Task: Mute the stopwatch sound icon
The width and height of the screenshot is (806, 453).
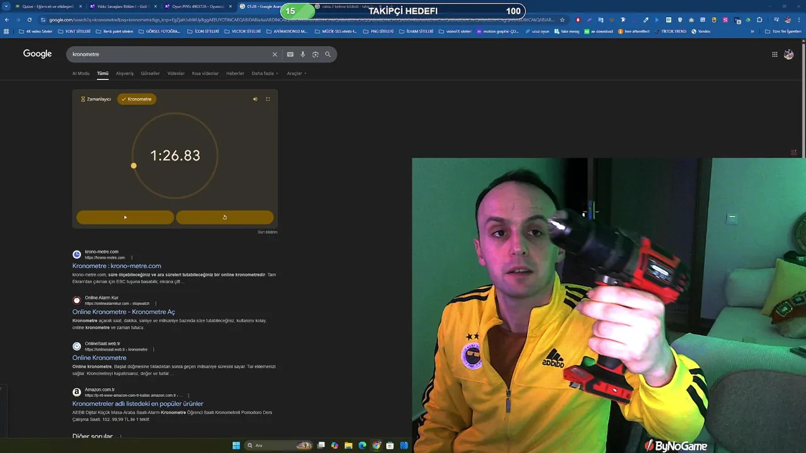Action: pos(255,99)
